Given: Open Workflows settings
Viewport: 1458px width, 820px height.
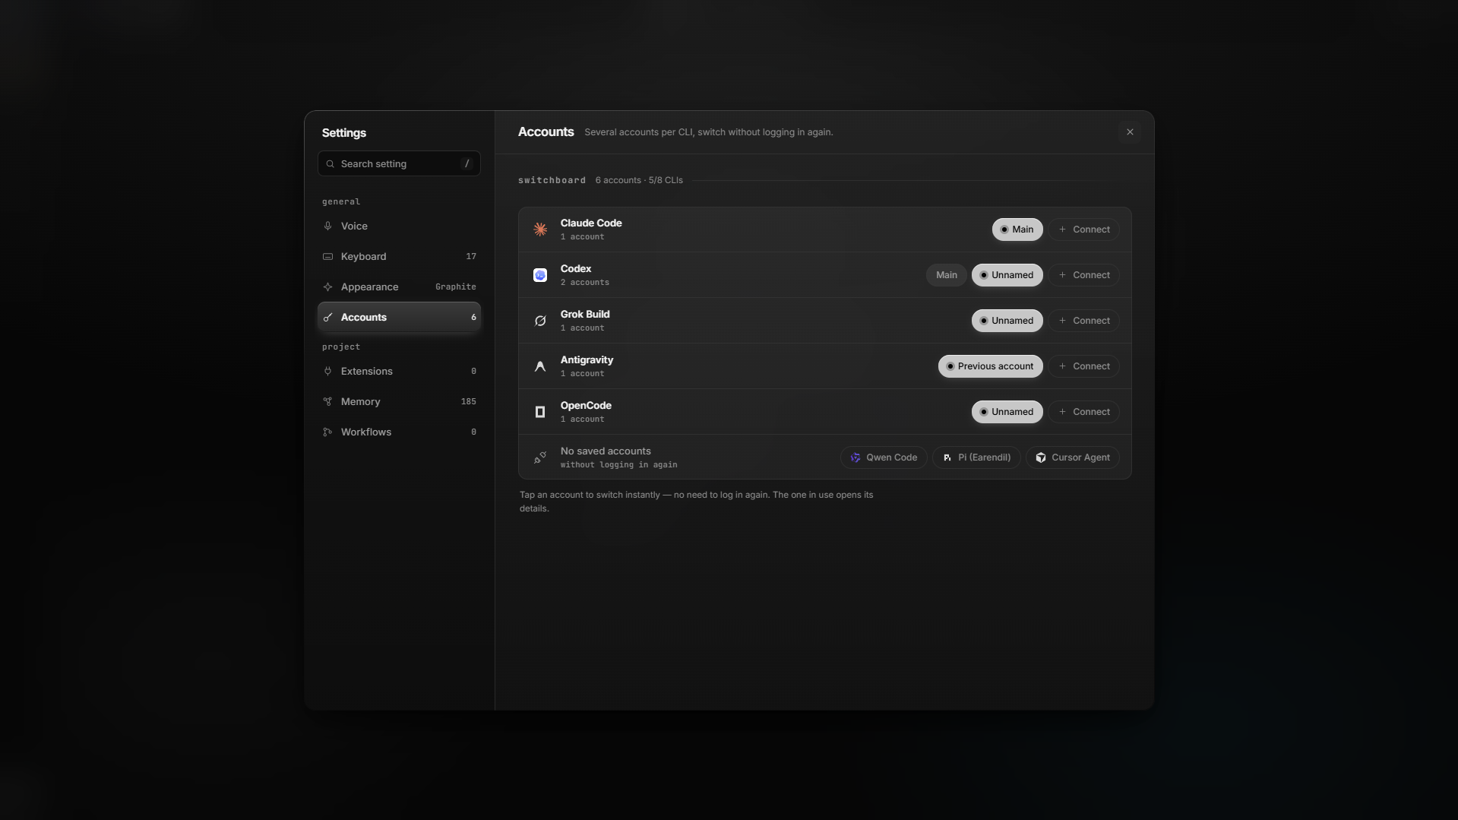Looking at the screenshot, I should pos(399,432).
